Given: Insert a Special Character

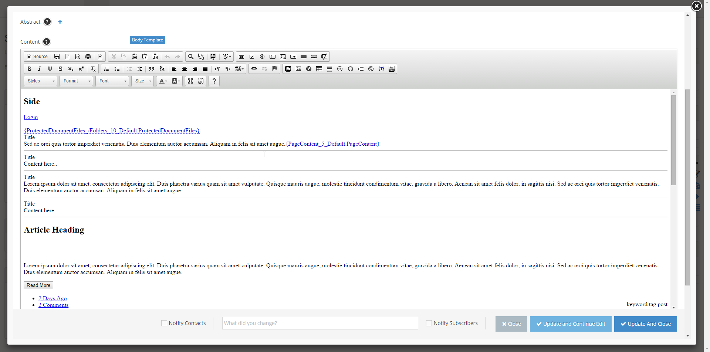Looking at the screenshot, I should tap(350, 69).
